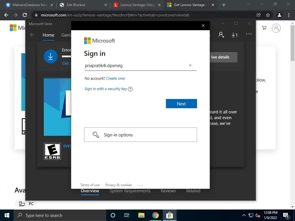
Task: Open the share page icon in the address bar
Action: tap(259, 15)
